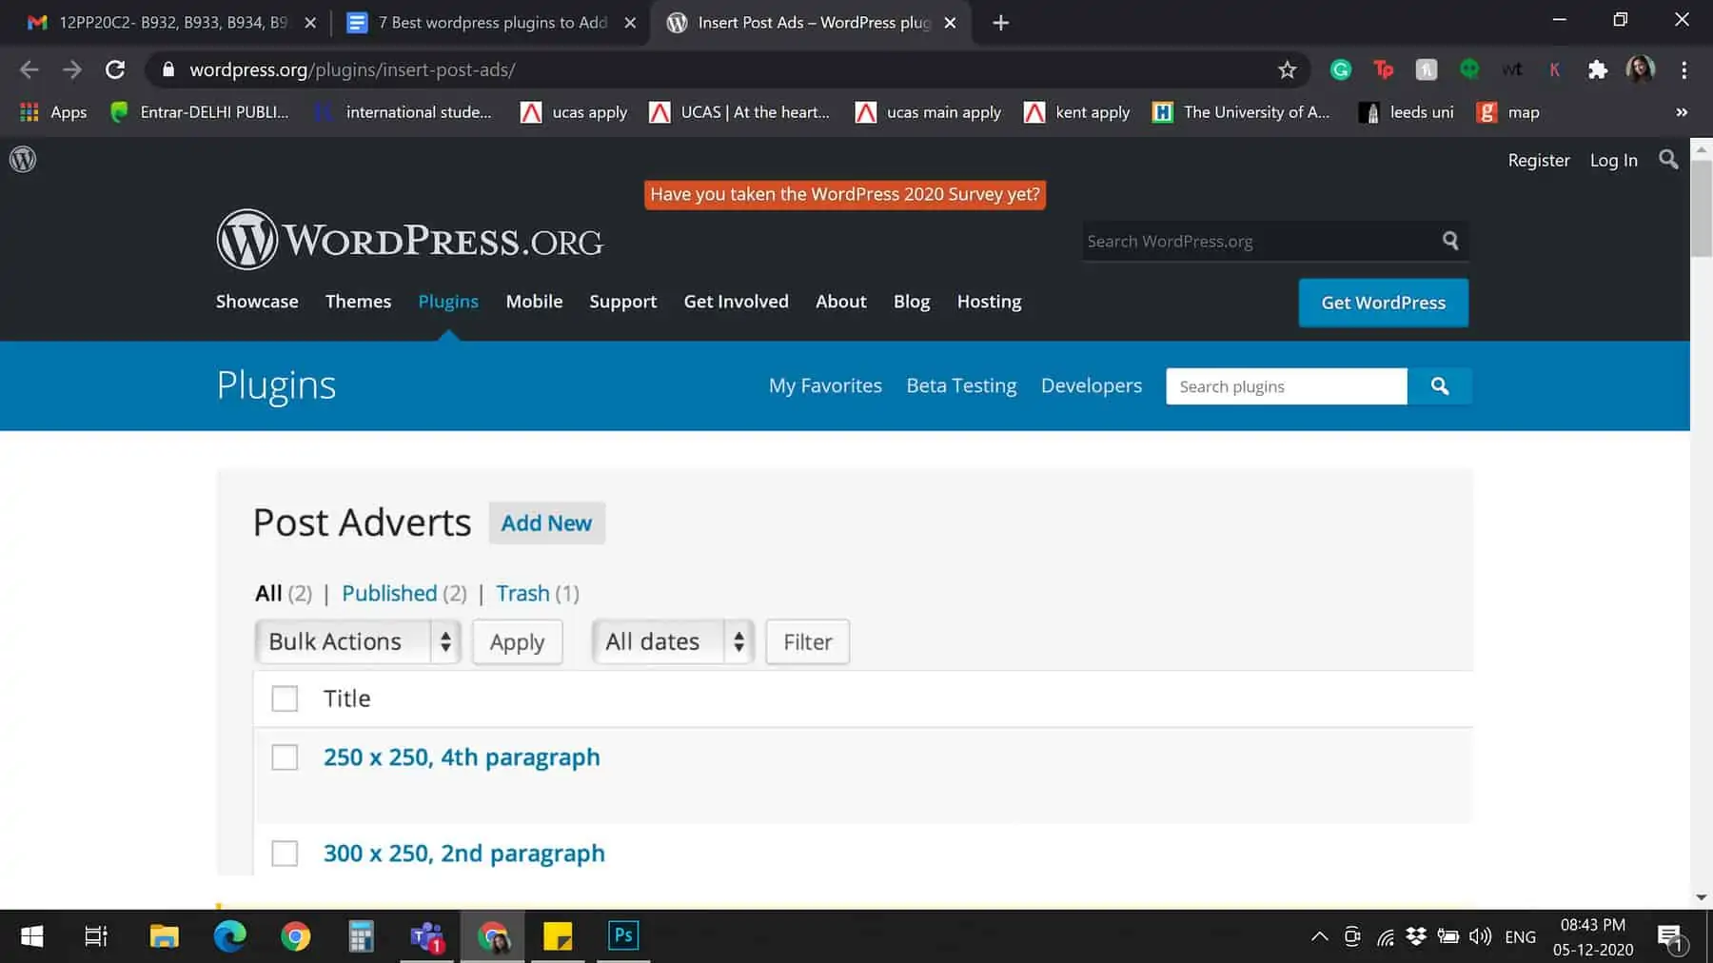1713x963 pixels.
Task: Click the Log In link
Action: tap(1614, 160)
